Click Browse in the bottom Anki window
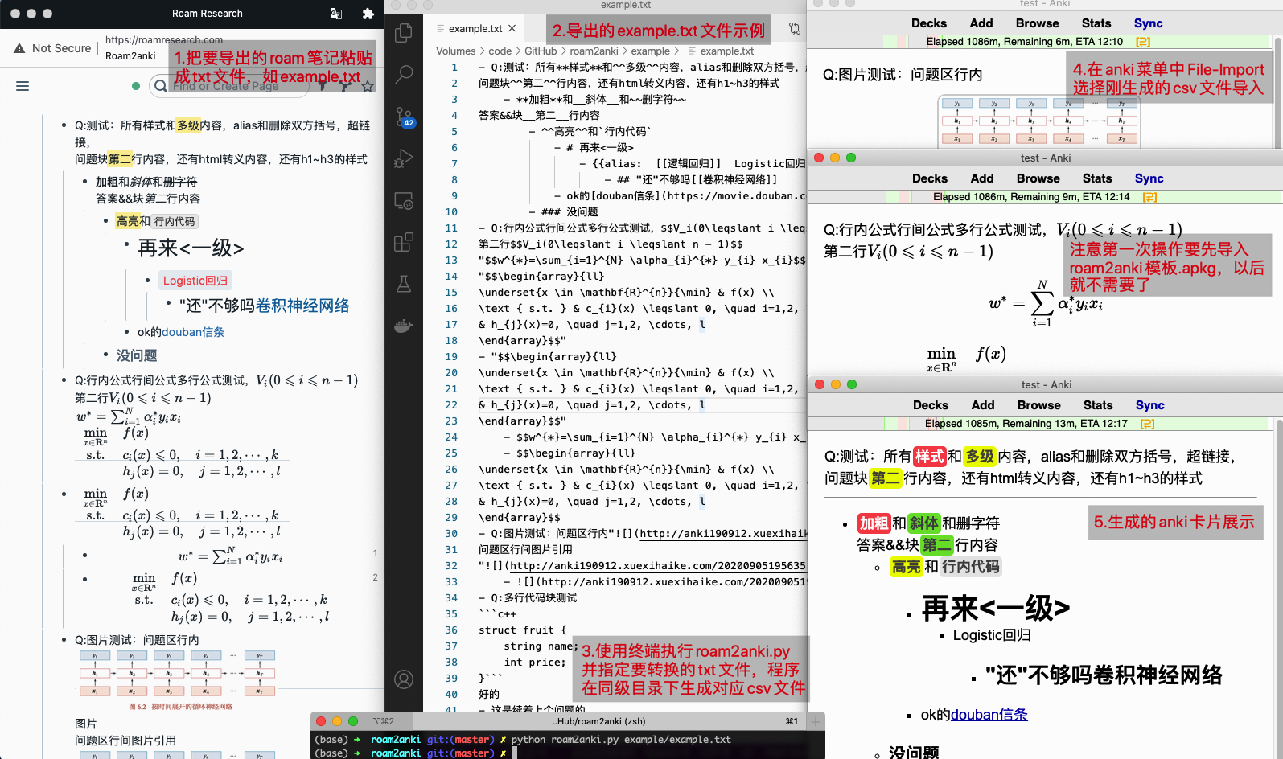The width and height of the screenshot is (1283, 759). pyautogui.click(x=1039, y=405)
